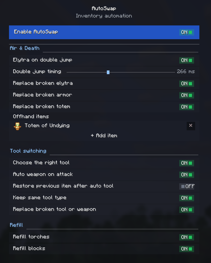Disable Refill torches option
Image resolution: width=211 pixels, height=263 pixels.
(x=187, y=237)
